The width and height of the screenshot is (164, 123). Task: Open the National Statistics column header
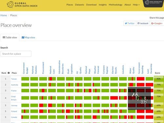click(x=34, y=70)
